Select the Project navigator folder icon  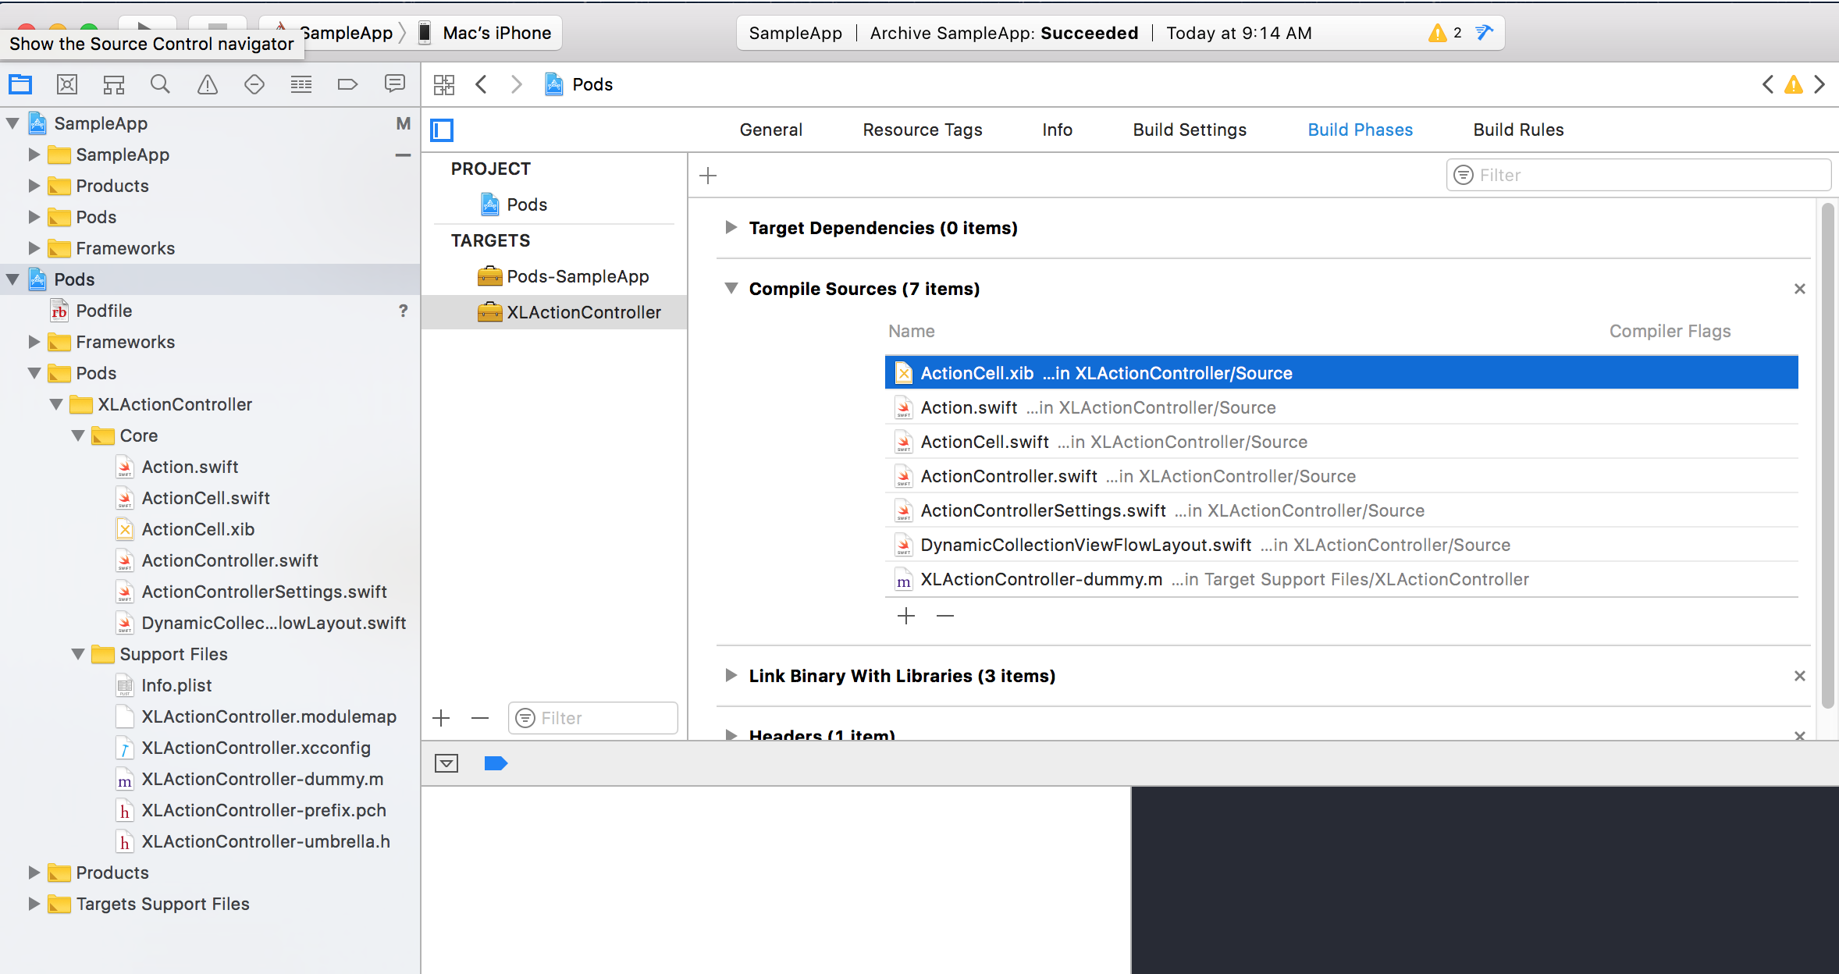20,84
